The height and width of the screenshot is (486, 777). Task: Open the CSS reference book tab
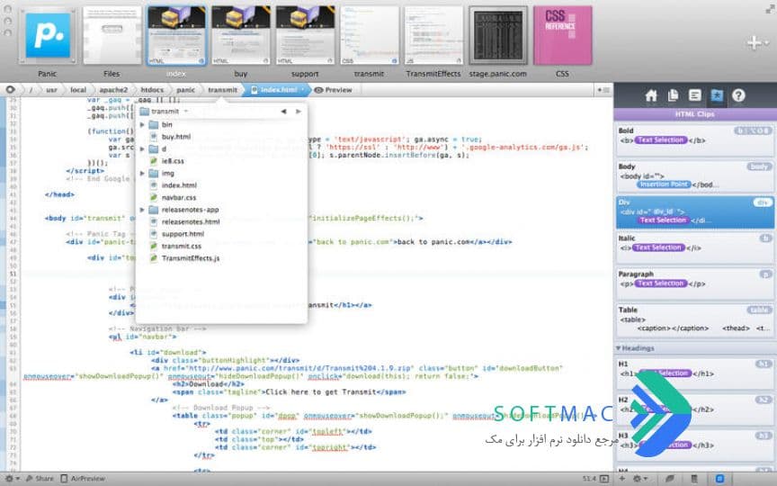pyautogui.click(x=562, y=36)
